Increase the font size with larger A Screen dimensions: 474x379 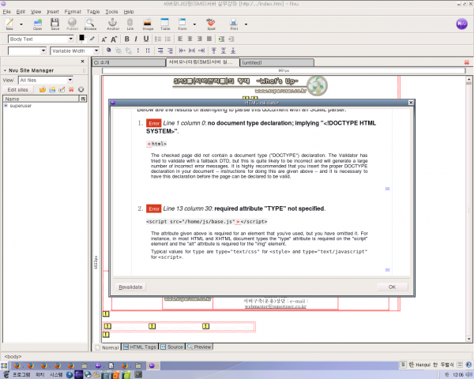pos(114,39)
